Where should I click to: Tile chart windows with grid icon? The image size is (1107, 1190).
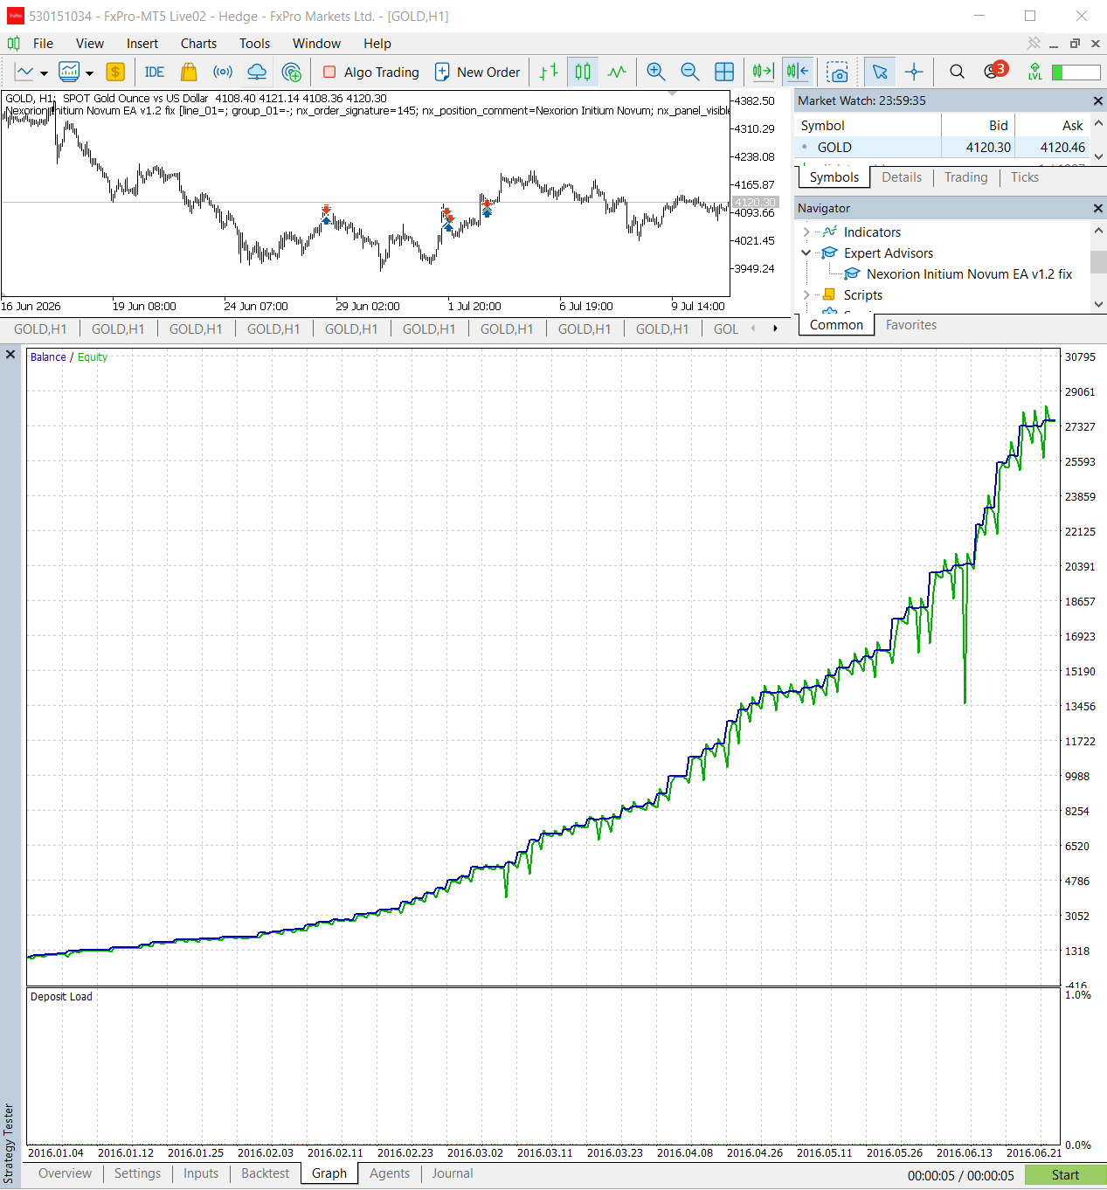point(724,73)
